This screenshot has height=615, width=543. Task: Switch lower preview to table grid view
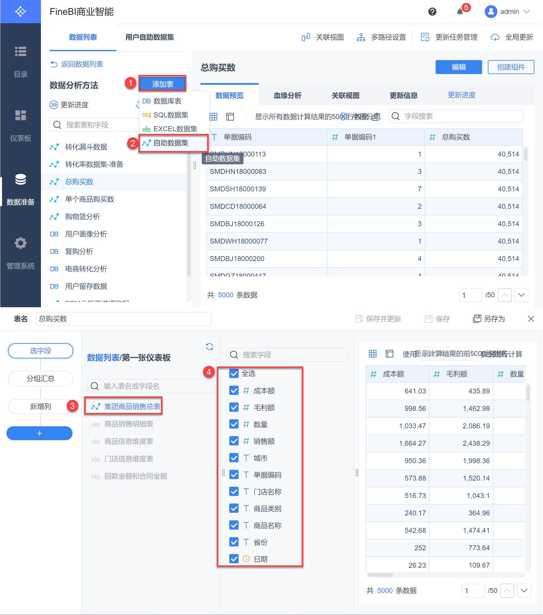click(373, 354)
